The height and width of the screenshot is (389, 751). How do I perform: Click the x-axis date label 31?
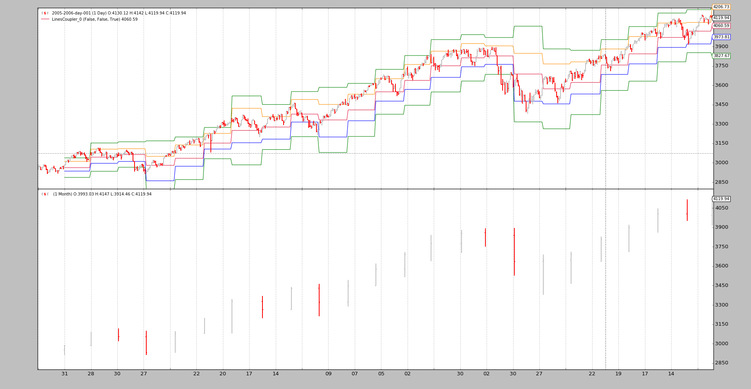pos(65,374)
